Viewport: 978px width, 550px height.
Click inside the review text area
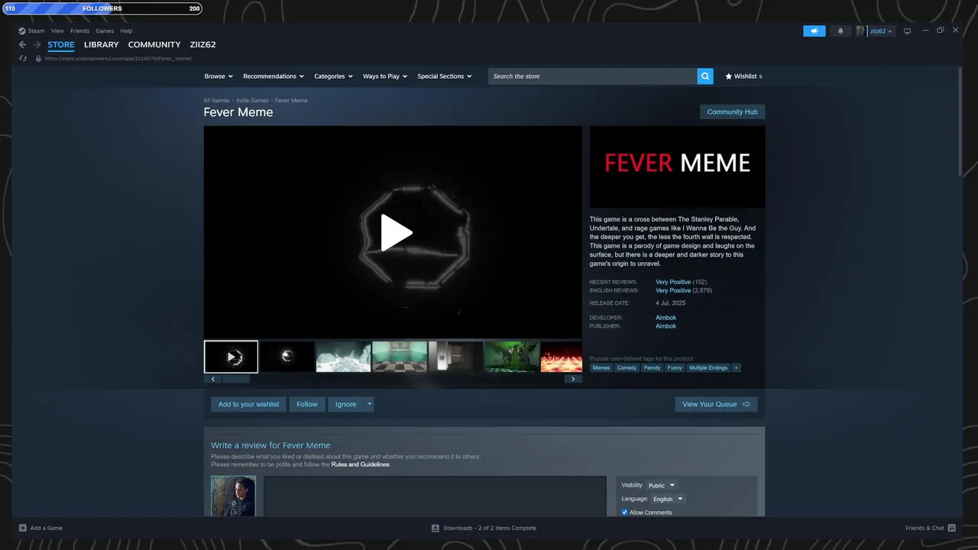pos(435,496)
